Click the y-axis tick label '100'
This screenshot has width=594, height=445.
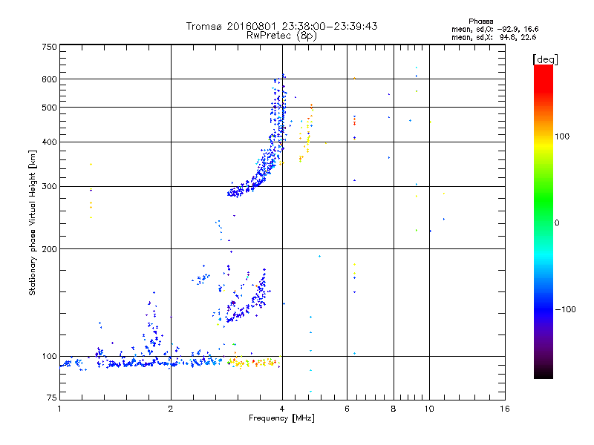pyautogui.click(x=49, y=356)
